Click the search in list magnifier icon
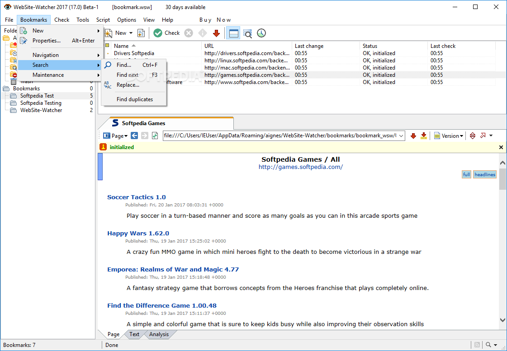The image size is (507, 351). [x=247, y=33]
